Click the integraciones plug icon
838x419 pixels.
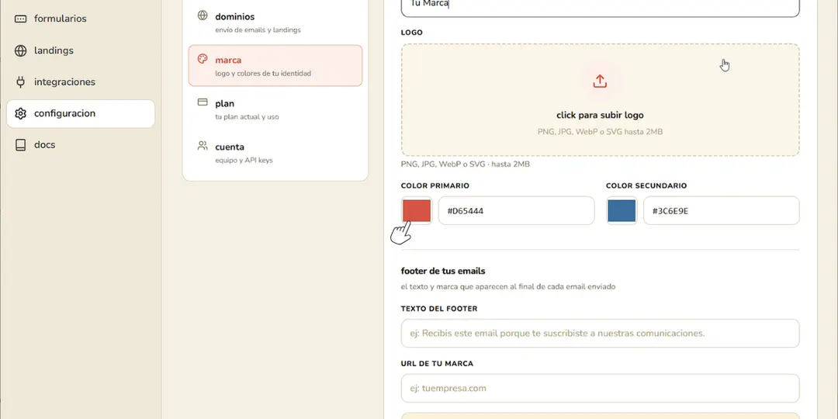tap(20, 82)
